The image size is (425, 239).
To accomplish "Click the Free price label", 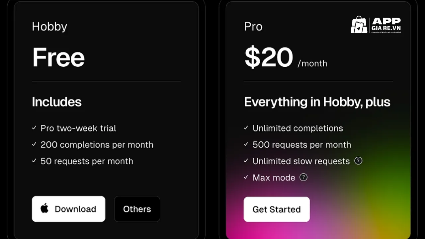I will (58, 57).
